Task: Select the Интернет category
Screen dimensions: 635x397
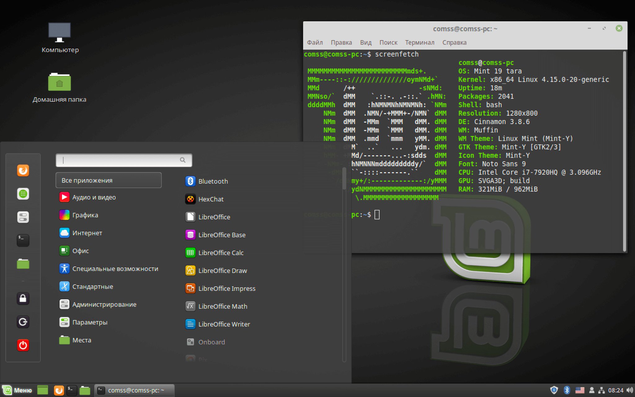Action: [81, 233]
